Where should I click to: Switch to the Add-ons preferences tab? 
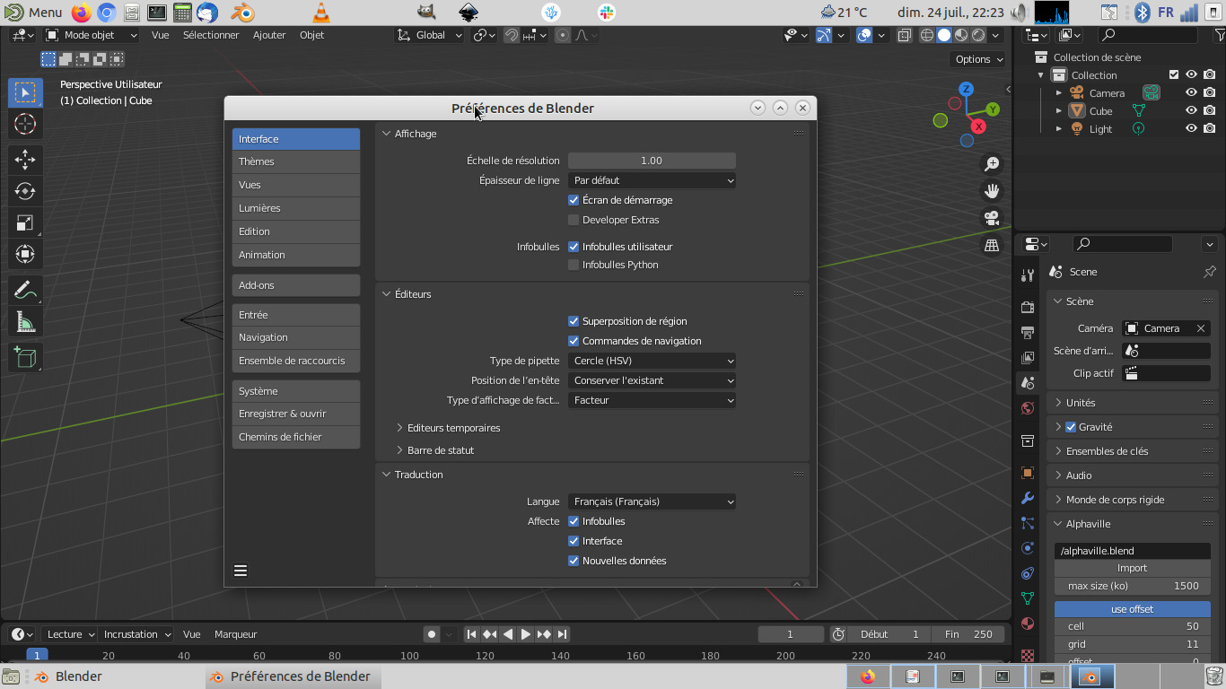(x=295, y=285)
